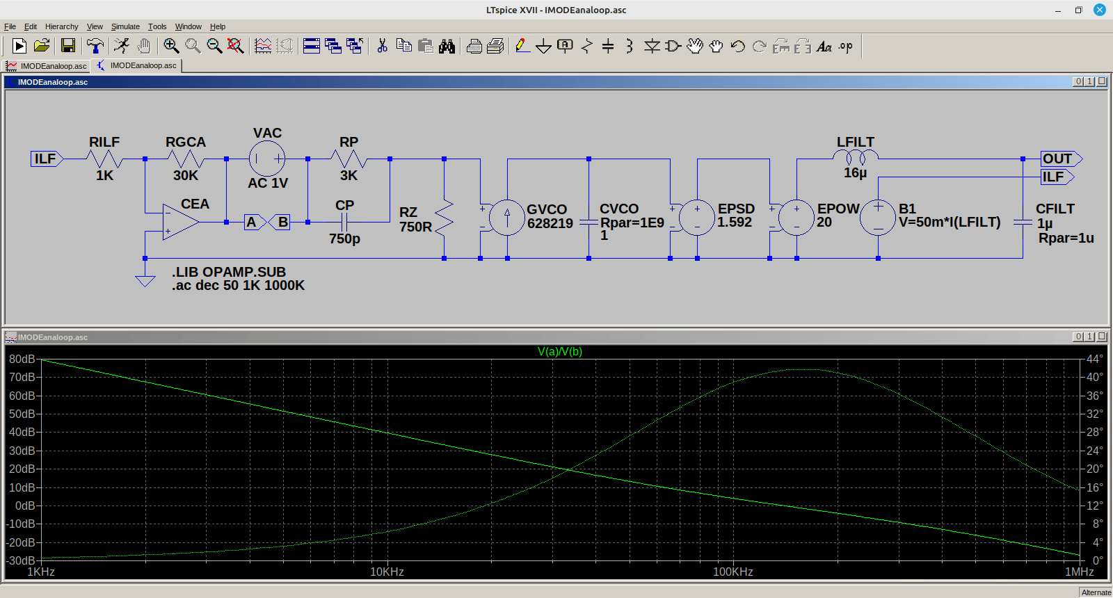Place a Resistor from toolbar
Viewport: 1113px width, 598px height.
587,46
